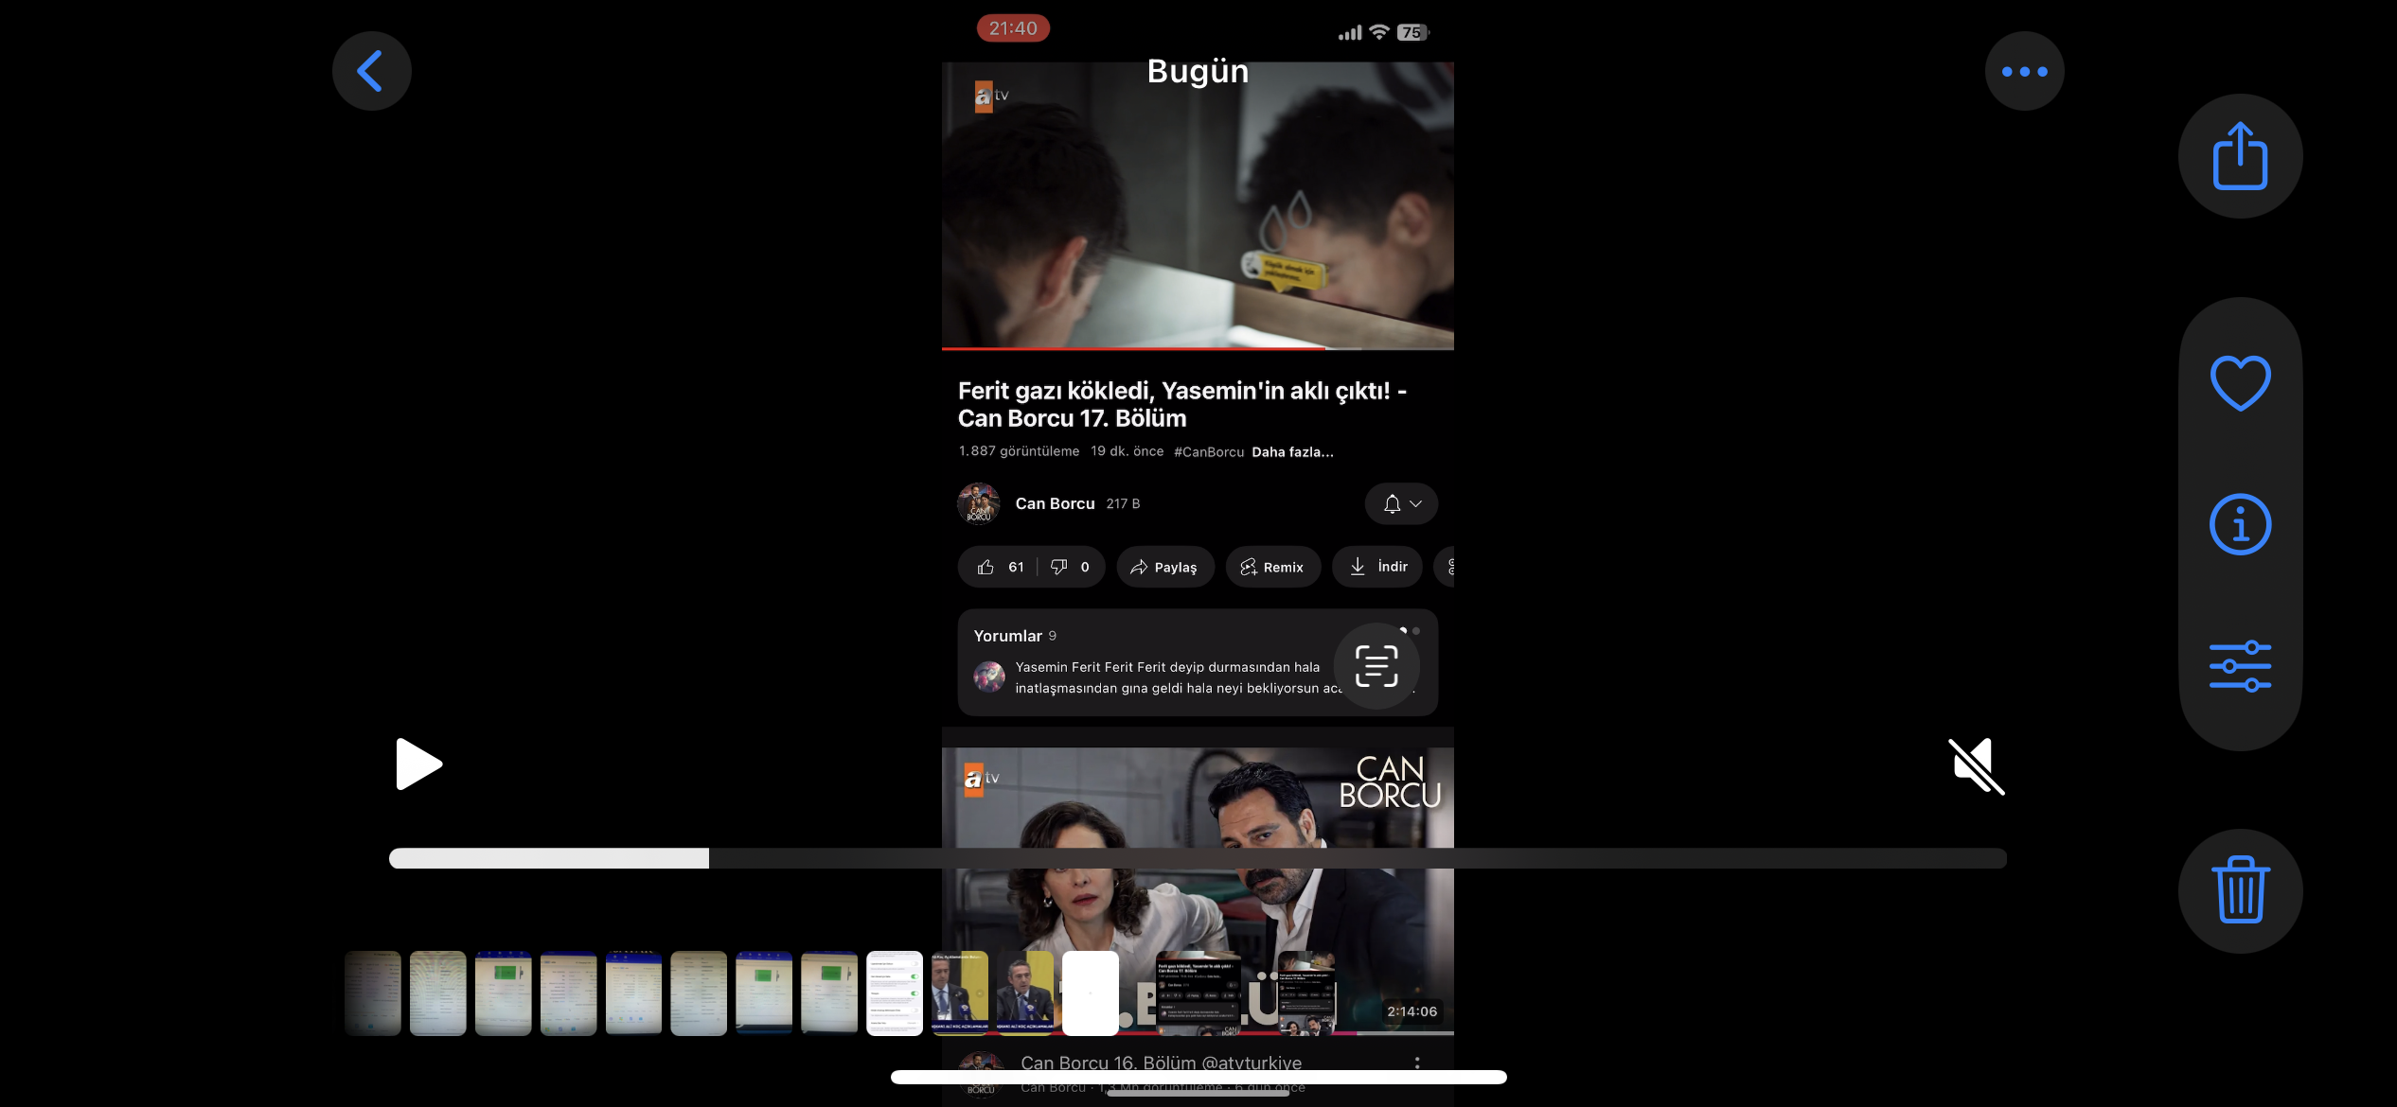Image resolution: width=2397 pixels, height=1107 pixels.
Task: Tap the Remix button
Action: click(x=1272, y=567)
